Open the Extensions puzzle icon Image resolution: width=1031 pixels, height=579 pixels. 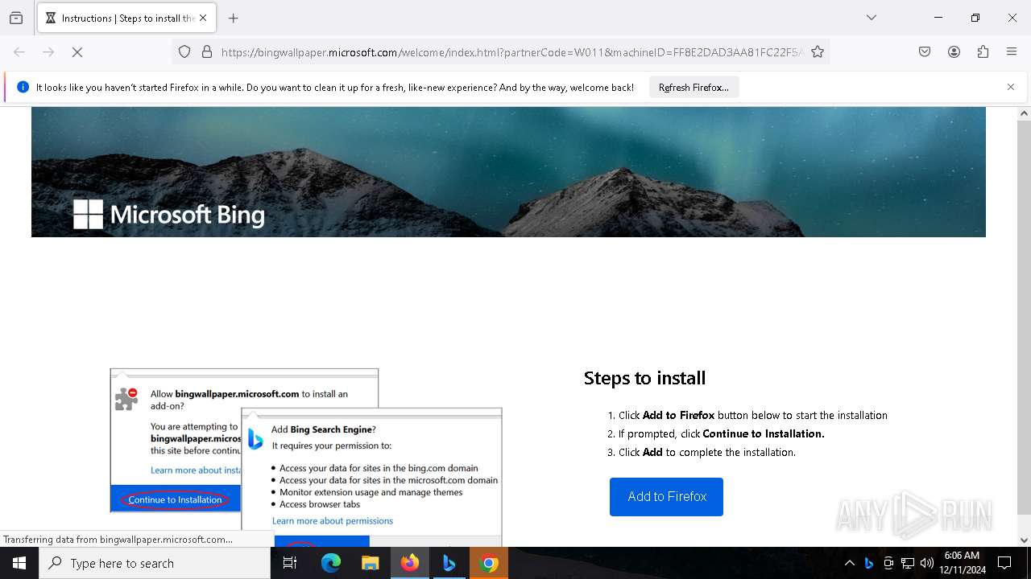click(x=983, y=51)
